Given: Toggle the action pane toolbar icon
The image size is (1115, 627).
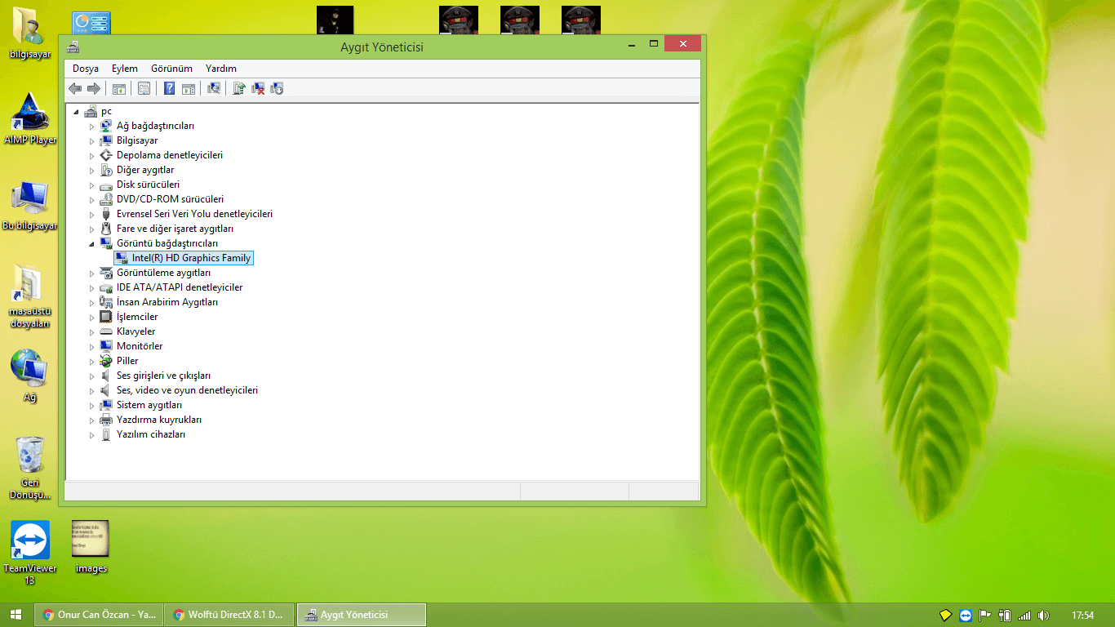Looking at the screenshot, I should coord(188,88).
